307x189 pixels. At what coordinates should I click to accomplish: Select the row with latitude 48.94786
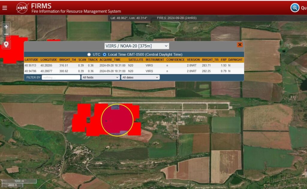tap(134, 71)
